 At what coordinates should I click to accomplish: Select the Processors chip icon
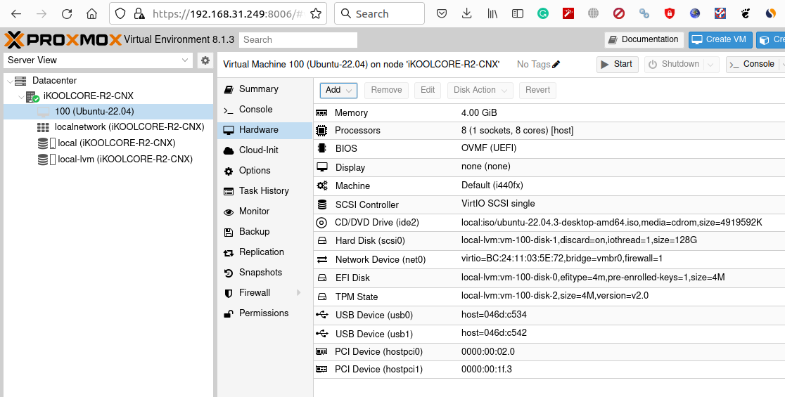point(321,131)
